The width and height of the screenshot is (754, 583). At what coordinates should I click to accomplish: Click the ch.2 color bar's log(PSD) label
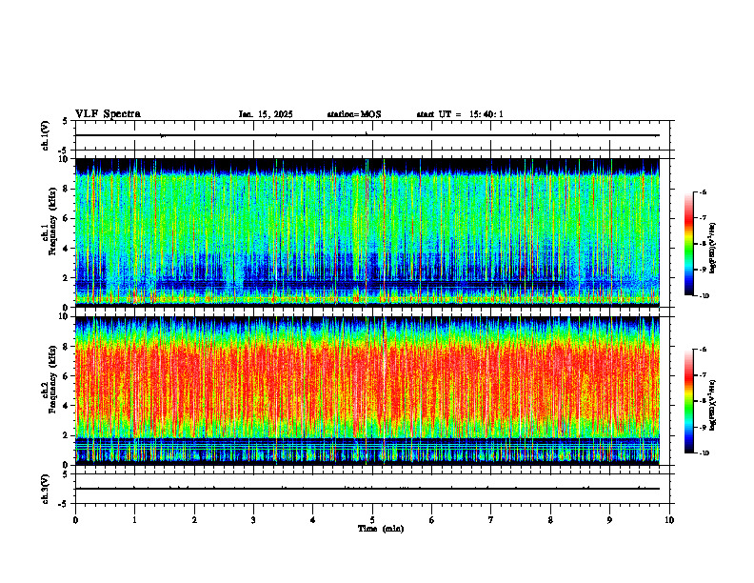pos(713,405)
